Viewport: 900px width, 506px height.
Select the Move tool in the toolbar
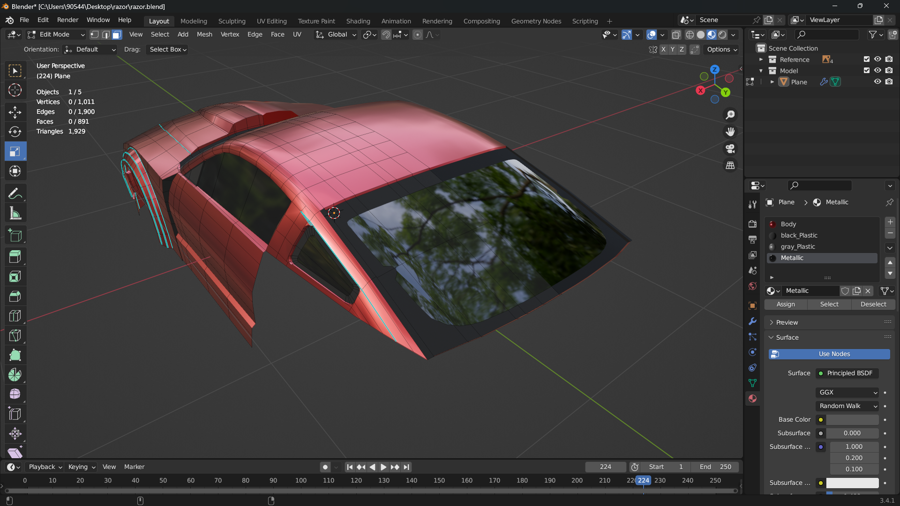click(15, 112)
